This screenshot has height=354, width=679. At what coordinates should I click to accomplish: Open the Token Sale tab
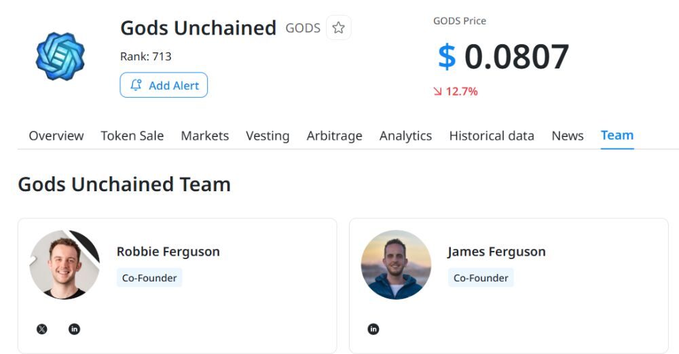click(x=132, y=136)
